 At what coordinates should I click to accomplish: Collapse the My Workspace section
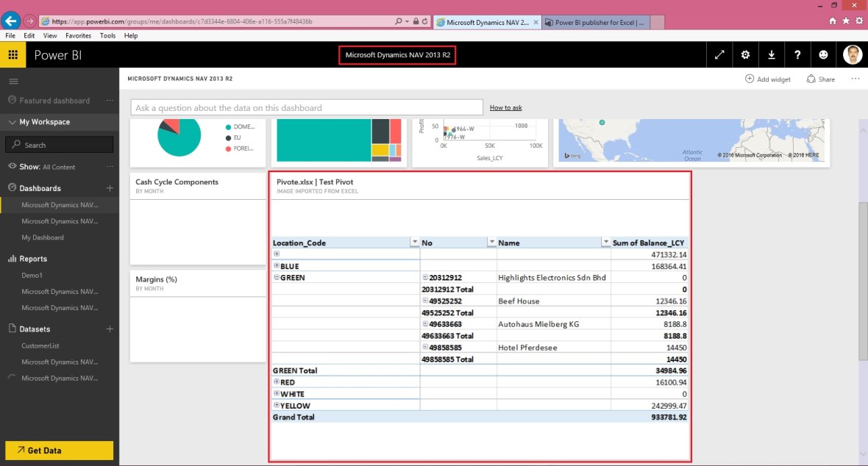coord(12,121)
